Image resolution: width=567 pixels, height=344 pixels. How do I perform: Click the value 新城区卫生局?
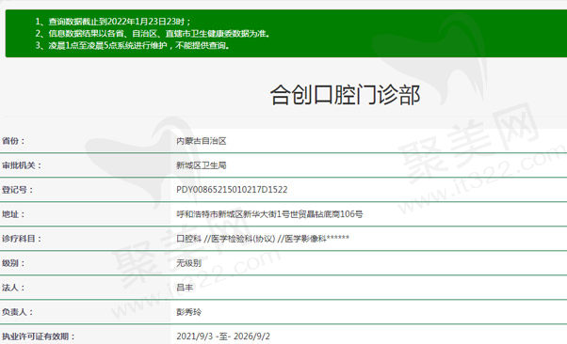[x=201, y=165]
